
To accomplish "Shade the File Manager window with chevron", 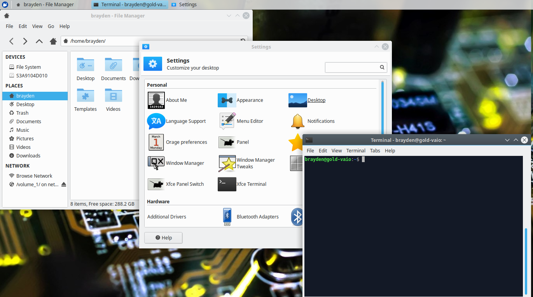I will pos(229,16).
